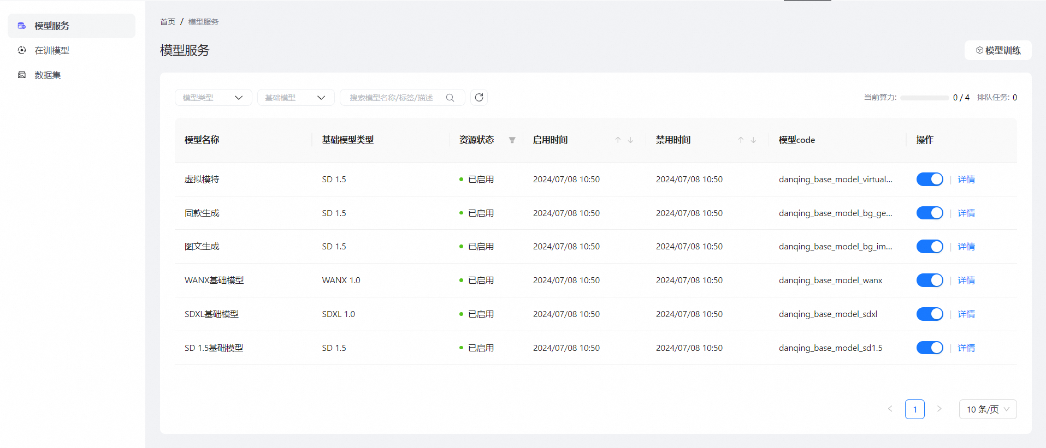Open 详情 for SD 1.5基础模型

[x=966, y=348]
